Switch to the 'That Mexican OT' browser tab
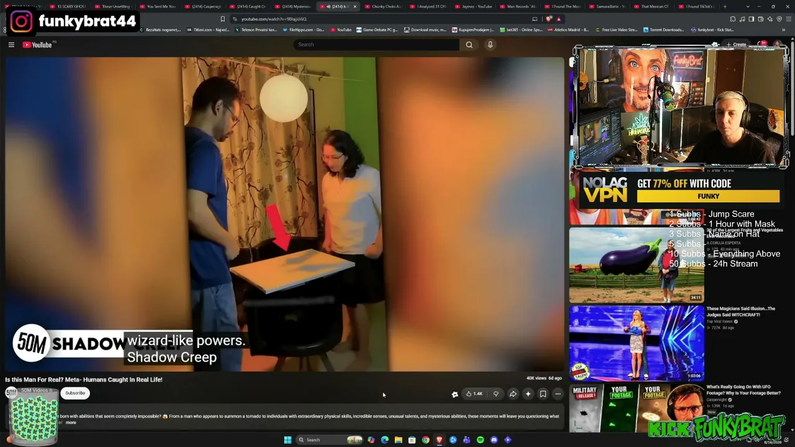The width and height of the screenshot is (795, 447). (653, 6)
